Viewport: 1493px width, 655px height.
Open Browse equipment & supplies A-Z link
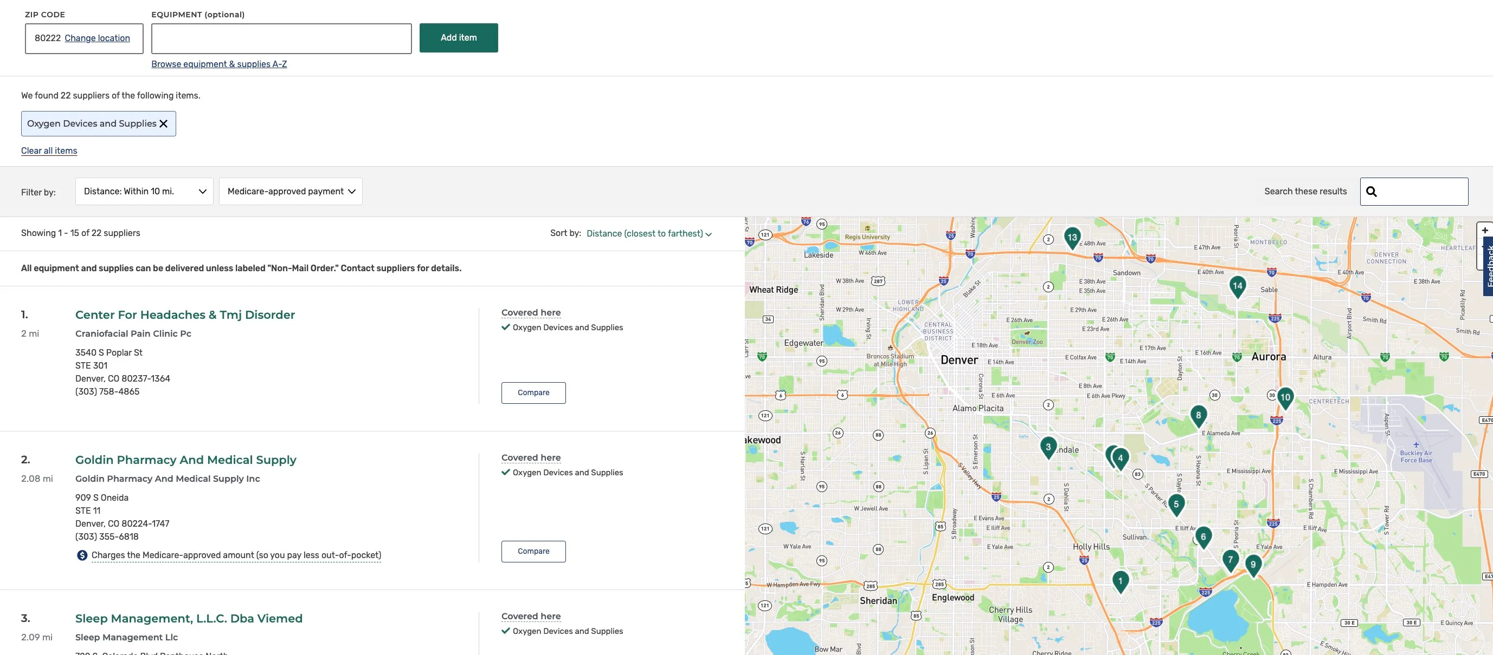tap(219, 64)
